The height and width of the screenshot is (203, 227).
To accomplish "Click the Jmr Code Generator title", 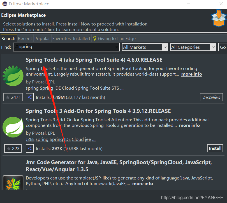I will point(119,166).
